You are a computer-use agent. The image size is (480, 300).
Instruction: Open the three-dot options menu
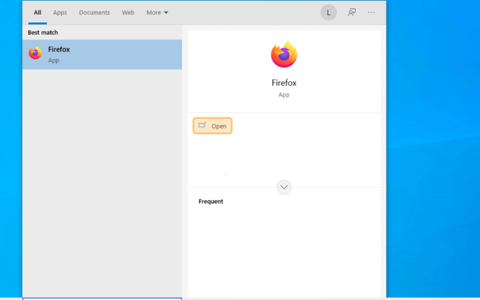[371, 12]
